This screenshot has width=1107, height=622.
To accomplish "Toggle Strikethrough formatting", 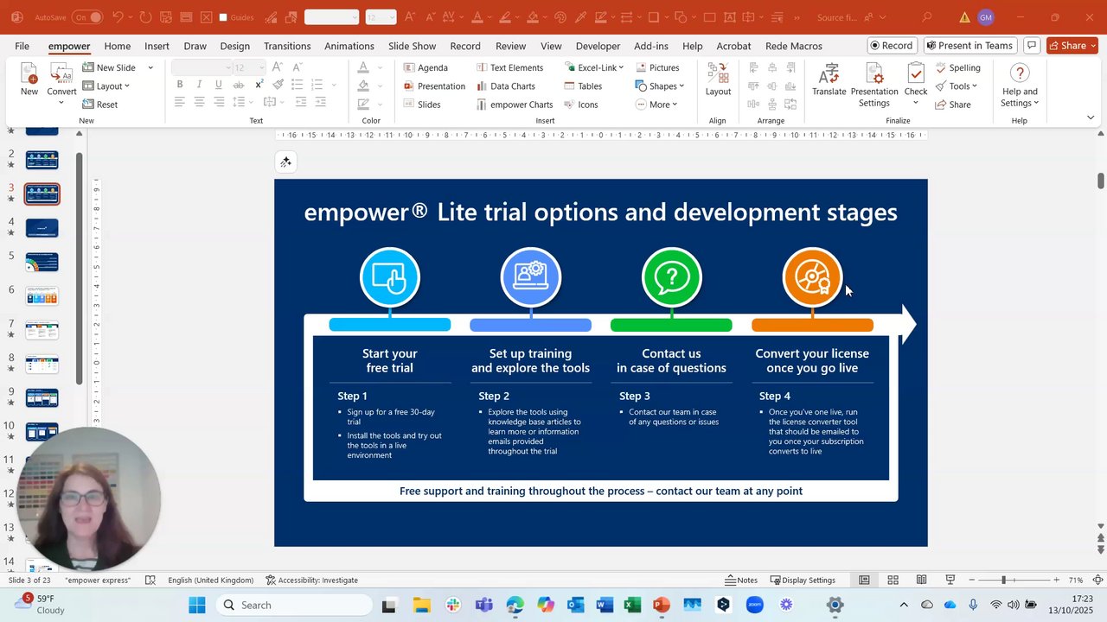I will pyautogui.click(x=239, y=85).
